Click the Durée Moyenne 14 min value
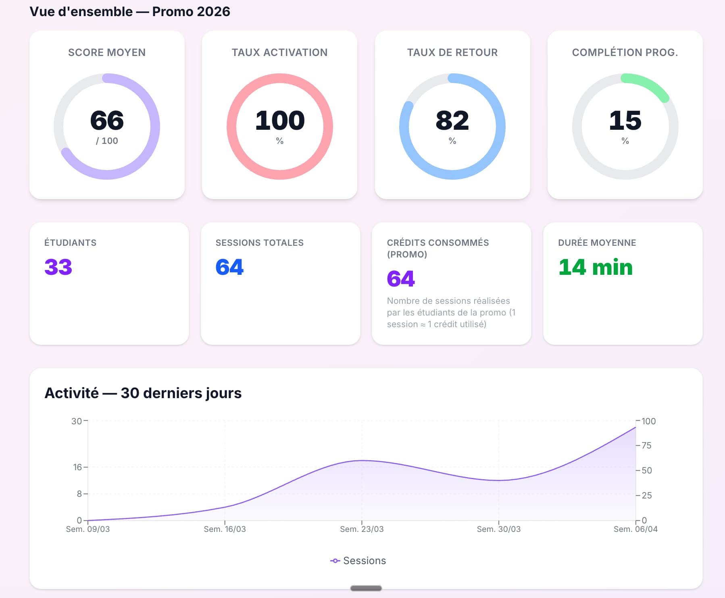The width and height of the screenshot is (725, 598). click(x=596, y=267)
